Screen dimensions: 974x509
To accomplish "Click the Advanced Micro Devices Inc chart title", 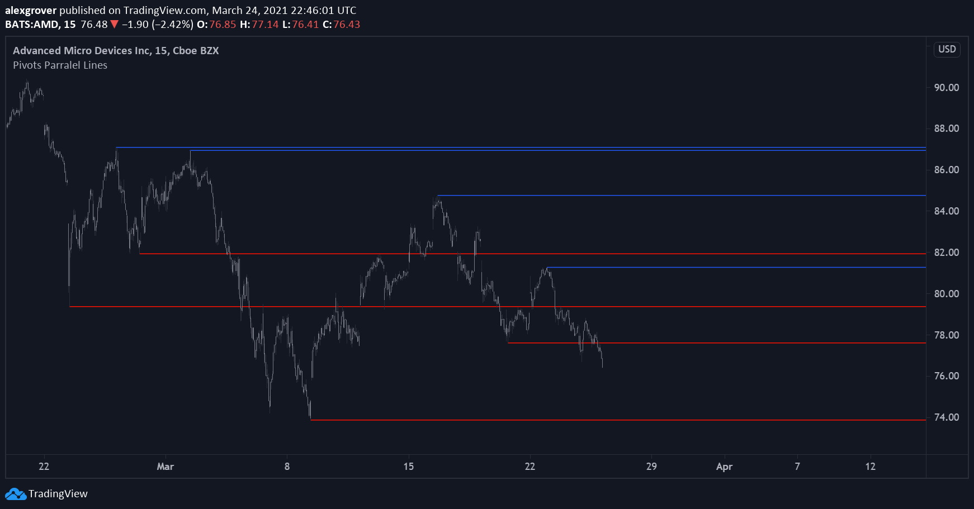I will click(116, 51).
